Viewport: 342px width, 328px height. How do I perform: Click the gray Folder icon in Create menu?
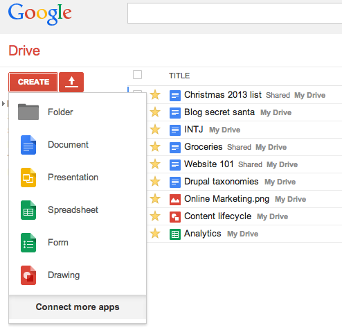[28, 112]
